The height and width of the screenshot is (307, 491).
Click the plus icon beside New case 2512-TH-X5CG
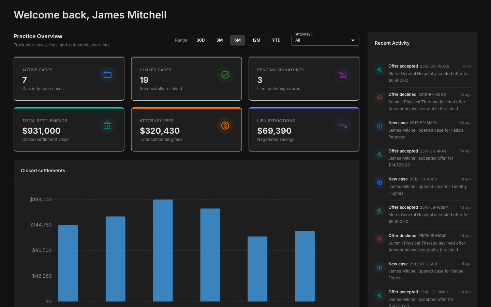[380, 182]
